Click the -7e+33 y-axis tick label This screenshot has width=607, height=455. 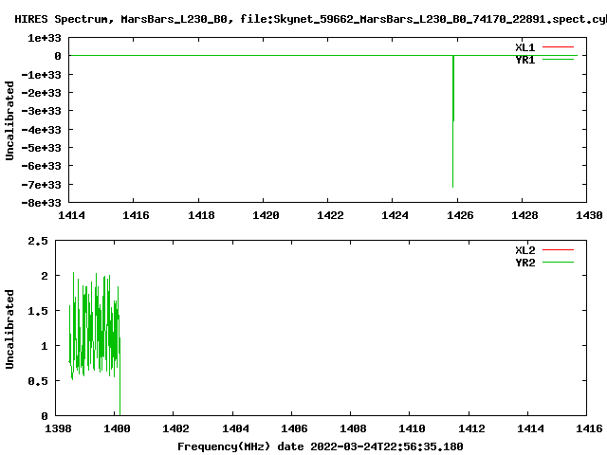[41, 185]
